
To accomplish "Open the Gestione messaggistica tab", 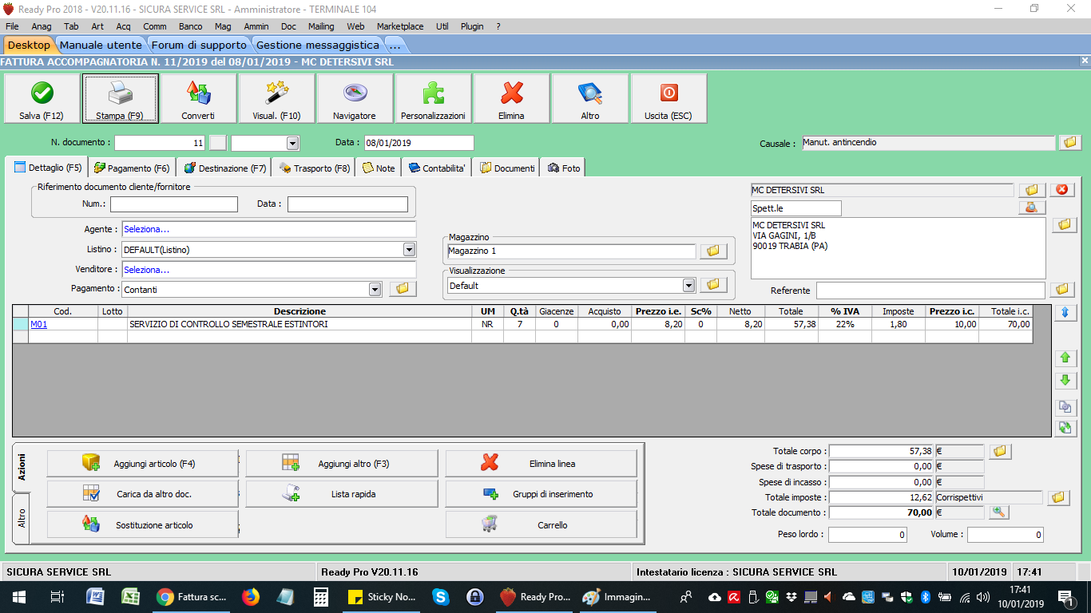I will (x=318, y=45).
